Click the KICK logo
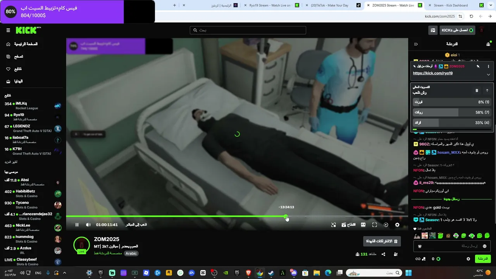The width and height of the screenshot is (496, 279). click(28, 30)
